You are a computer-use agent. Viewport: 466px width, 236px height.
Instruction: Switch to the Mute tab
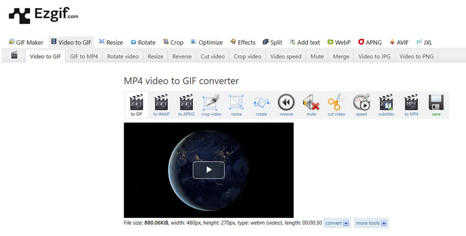click(x=317, y=56)
